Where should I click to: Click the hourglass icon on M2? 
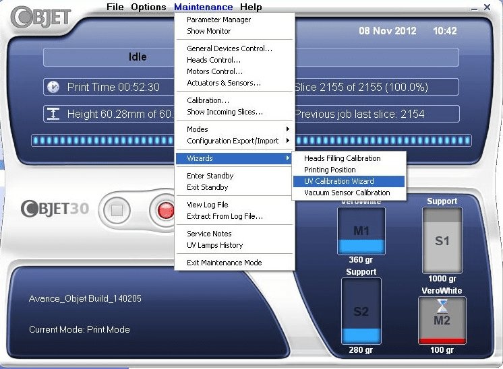tap(442, 307)
